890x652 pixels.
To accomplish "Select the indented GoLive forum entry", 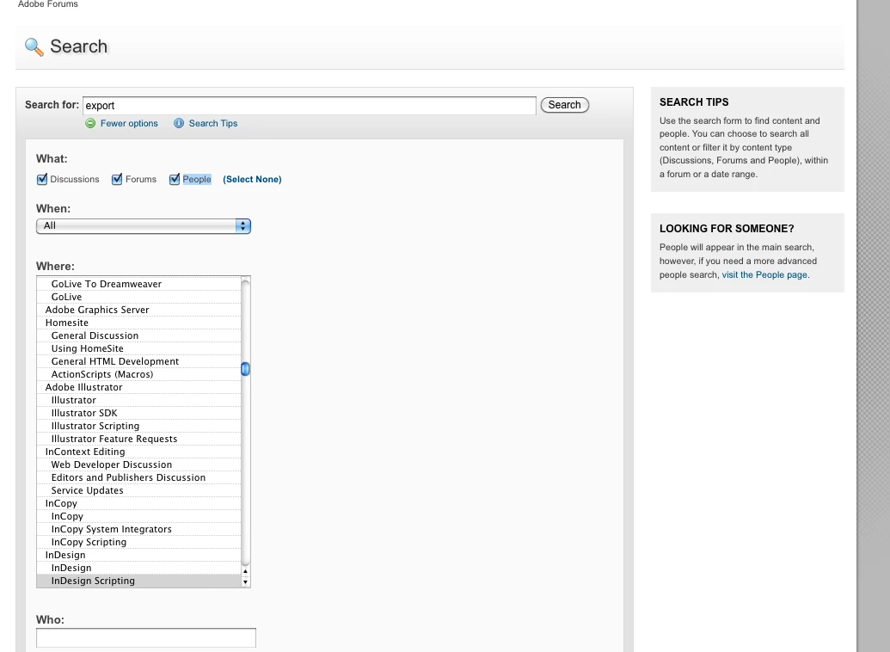I will tap(139, 297).
